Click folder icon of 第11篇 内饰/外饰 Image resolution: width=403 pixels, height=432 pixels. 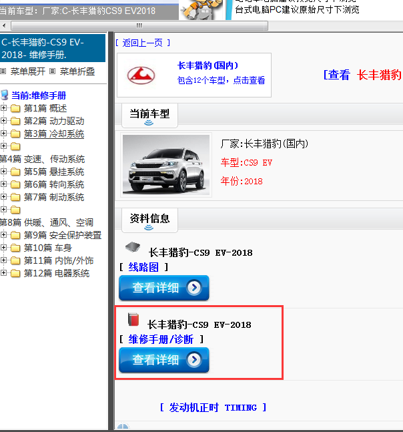coord(15,260)
